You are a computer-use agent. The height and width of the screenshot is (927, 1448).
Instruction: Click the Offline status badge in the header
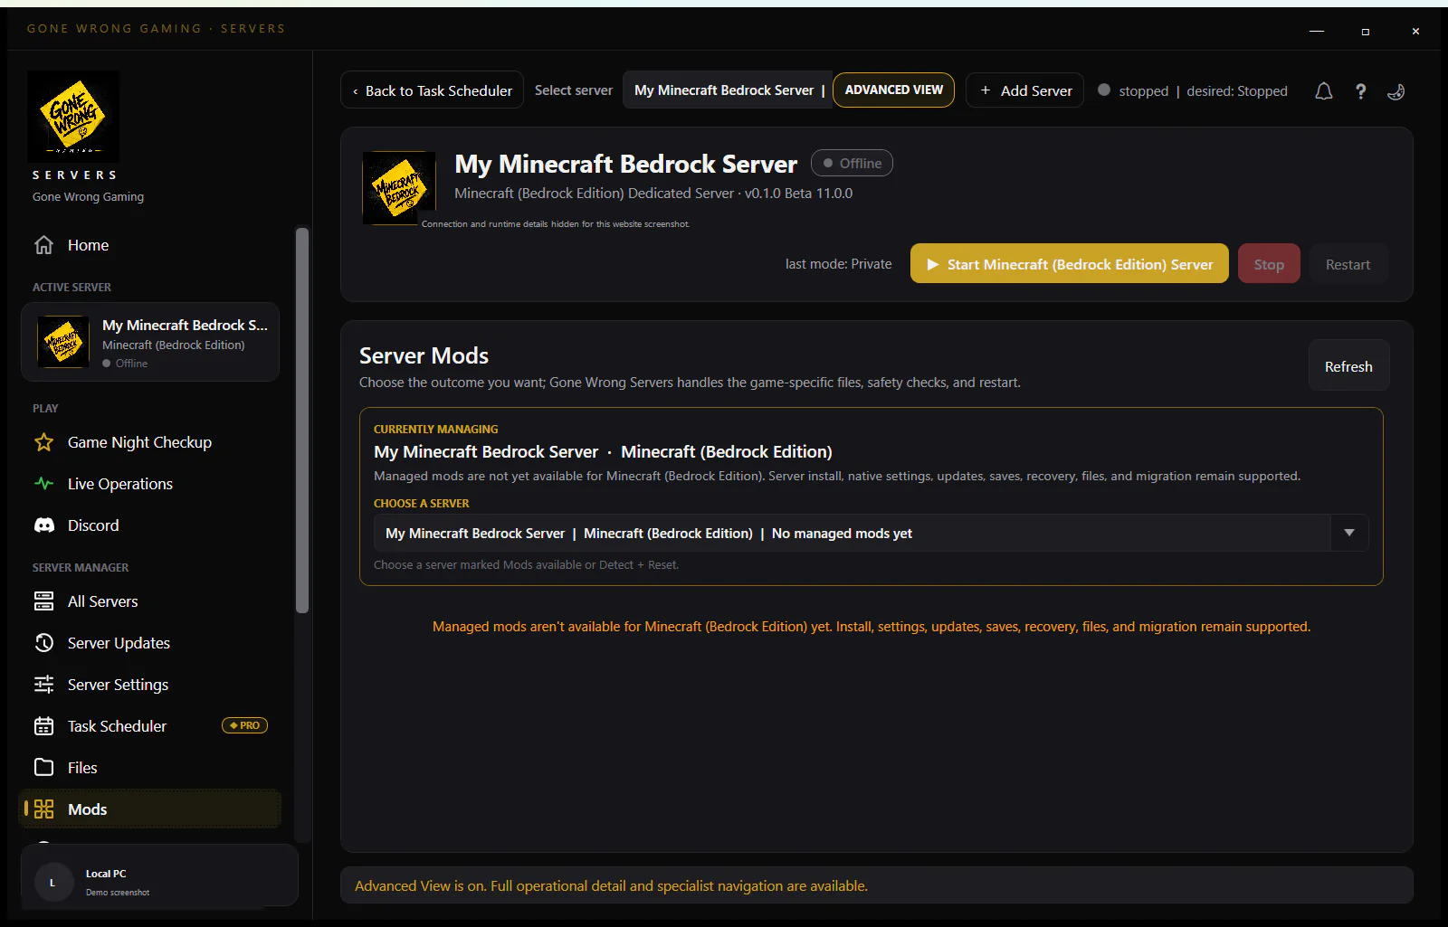(x=852, y=163)
